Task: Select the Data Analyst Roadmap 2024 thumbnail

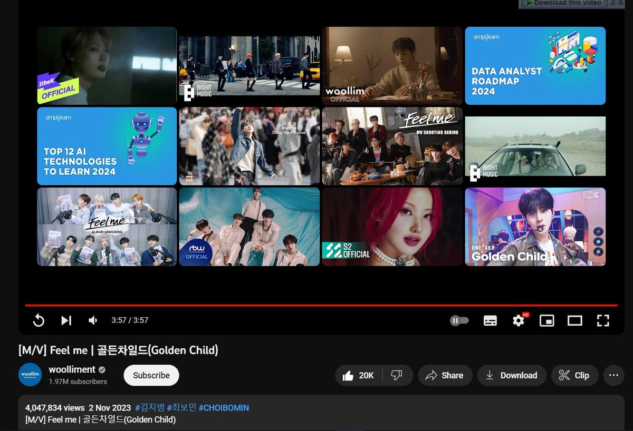Action: point(535,66)
